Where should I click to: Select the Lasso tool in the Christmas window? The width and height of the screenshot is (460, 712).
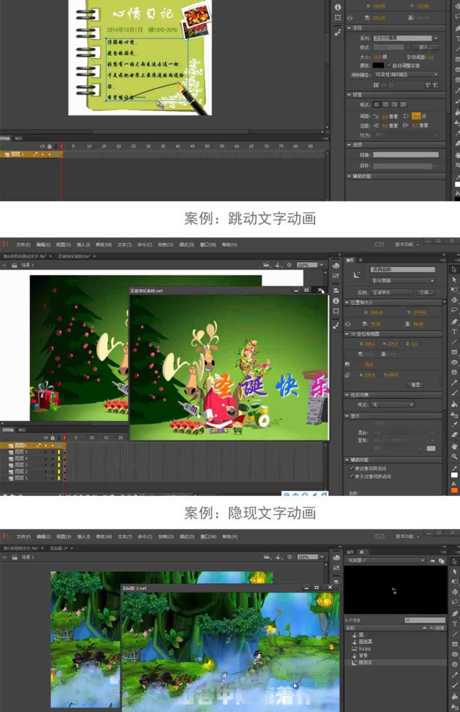[x=454, y=310]
